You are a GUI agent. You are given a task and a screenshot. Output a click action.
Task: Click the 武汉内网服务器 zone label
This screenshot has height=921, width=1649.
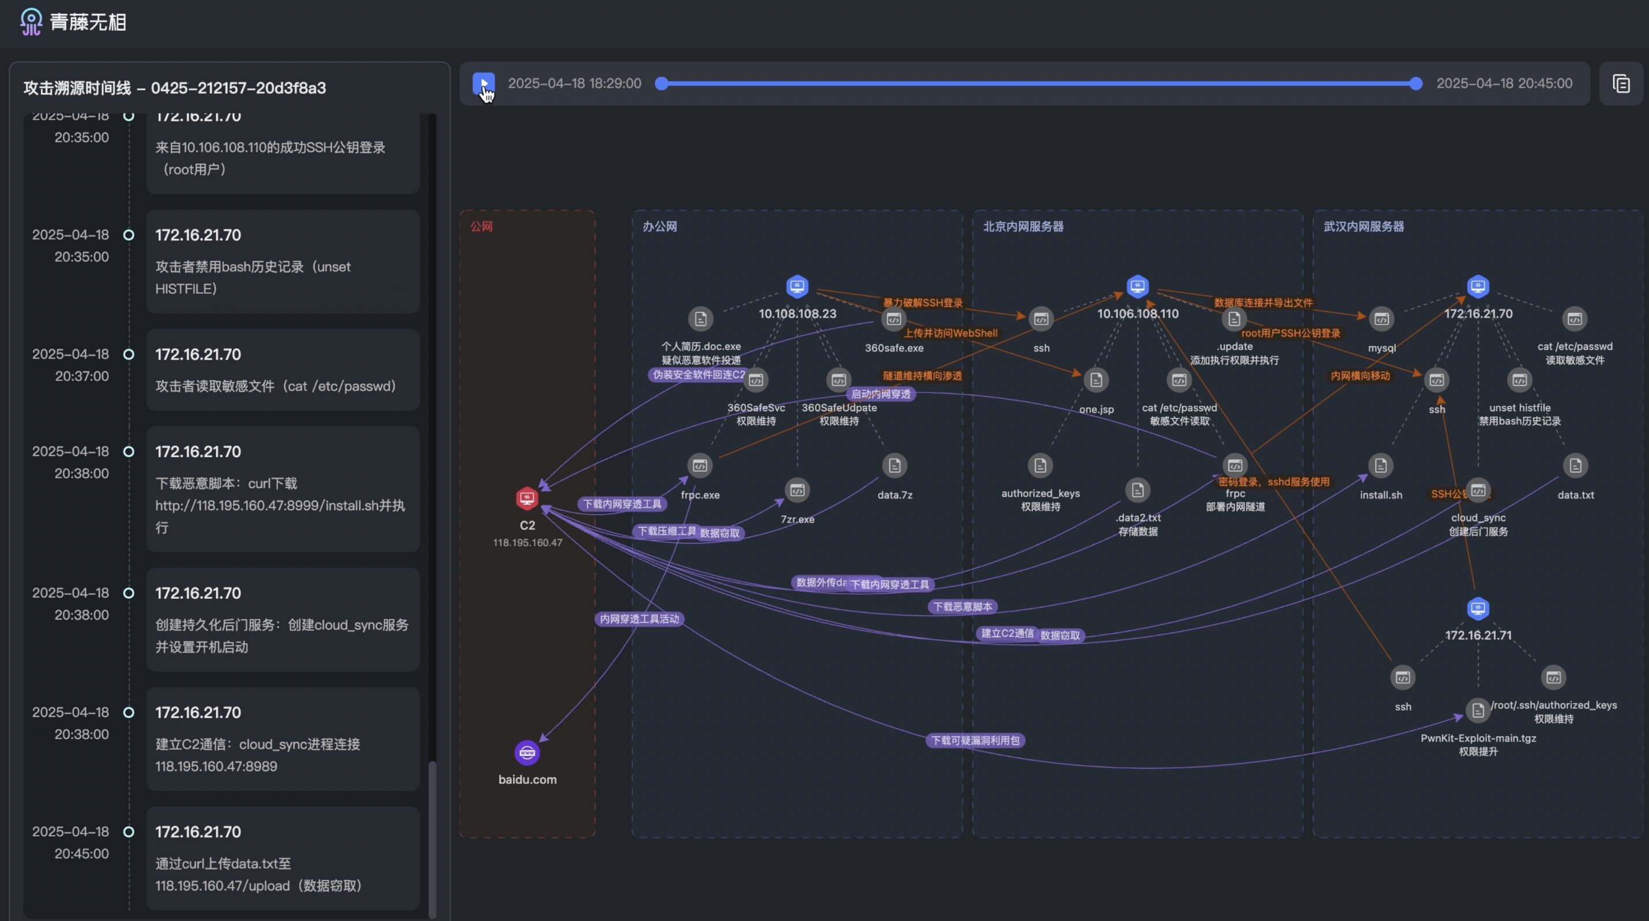point(1364,227)
